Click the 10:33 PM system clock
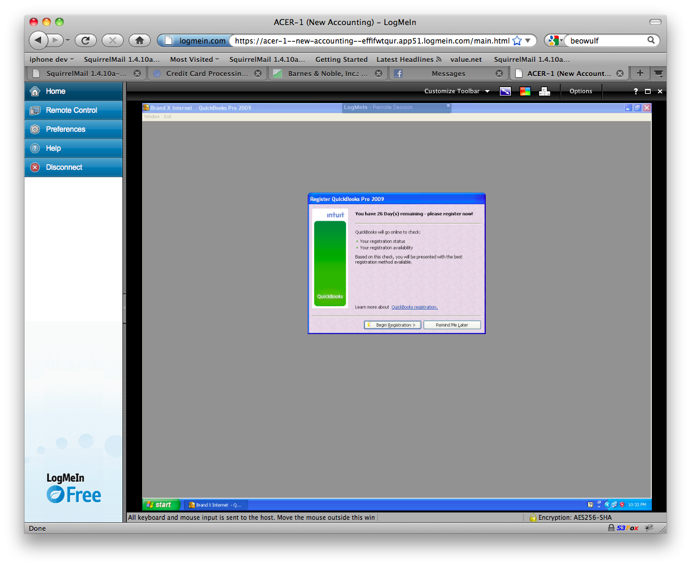This screenshot has height=567, width=691. [x=637, y=504]
